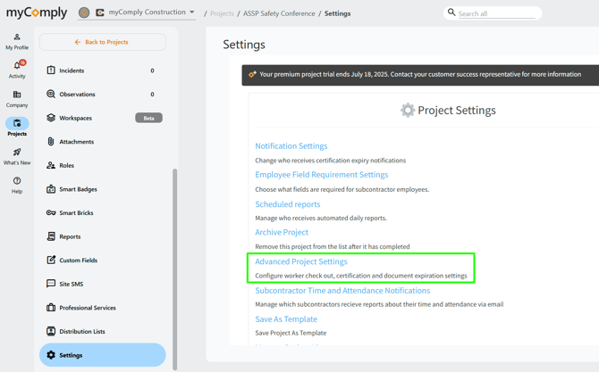Screen dimensions: 599x372
Task: Go to Company section icon
Action: [x=17, y=99]
